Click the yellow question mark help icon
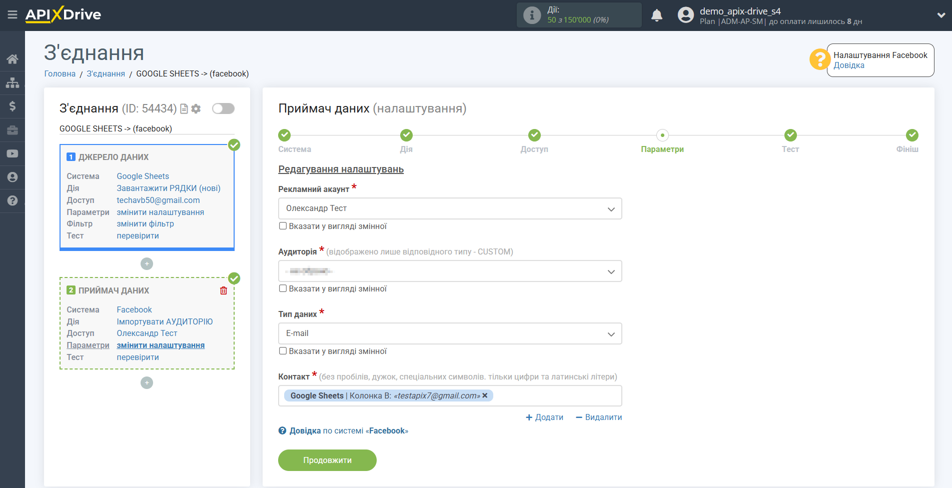The height and width of the screenshot is (488, 952). click(819, 59)
